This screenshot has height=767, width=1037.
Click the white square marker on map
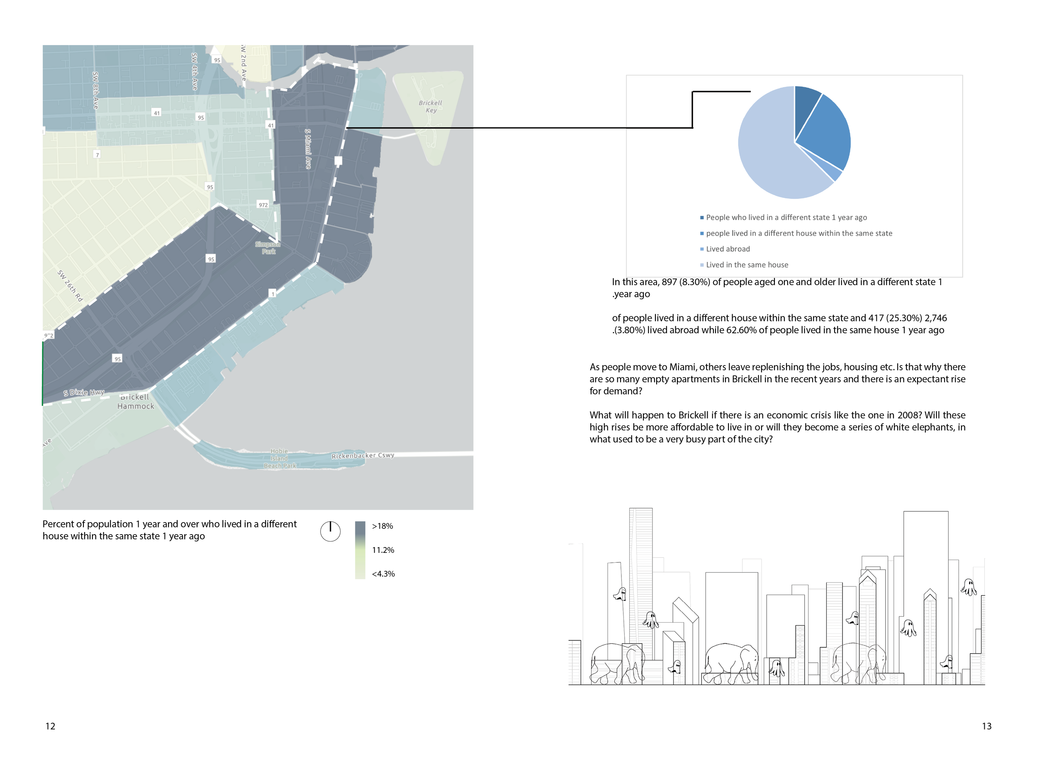point(338,161)
